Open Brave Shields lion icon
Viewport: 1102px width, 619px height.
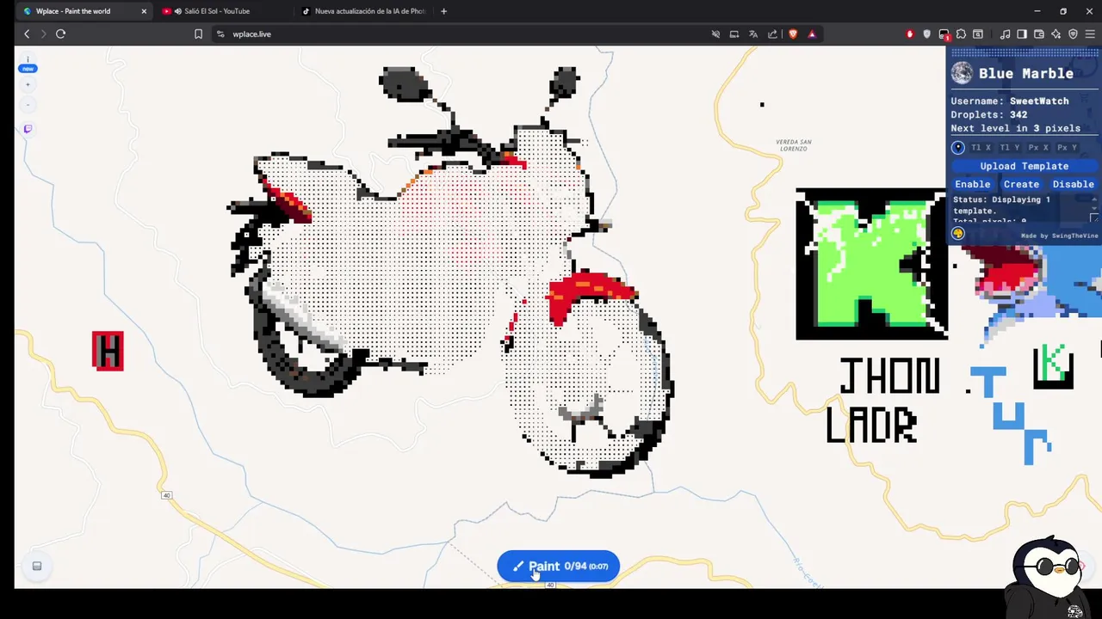793,34
